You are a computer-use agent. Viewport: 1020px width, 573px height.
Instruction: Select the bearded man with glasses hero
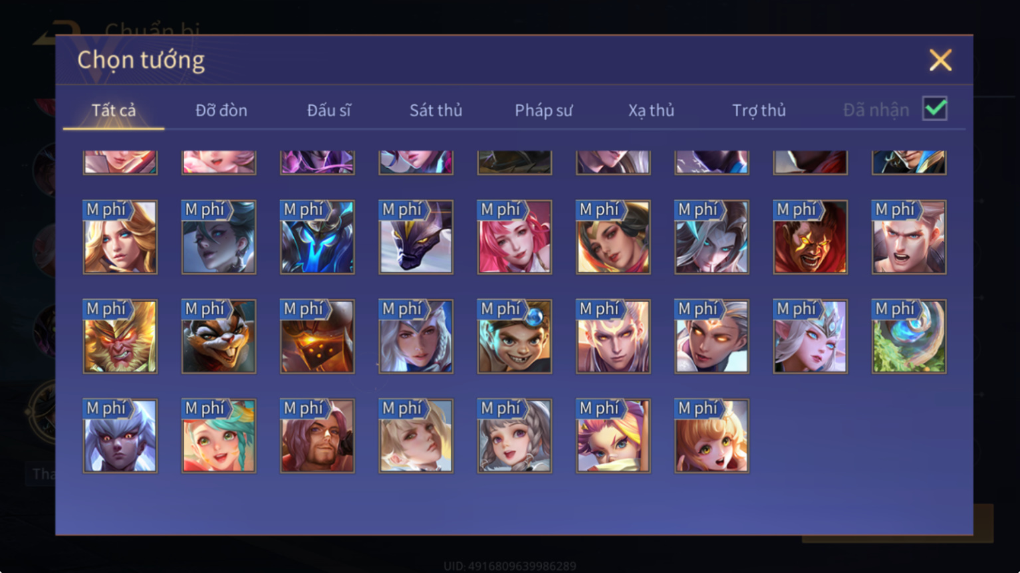(x=317, y=436)
